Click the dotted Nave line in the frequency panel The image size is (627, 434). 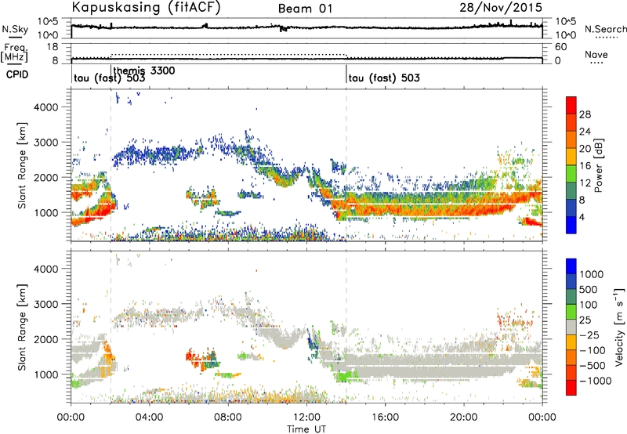click(x=228, y=54)
